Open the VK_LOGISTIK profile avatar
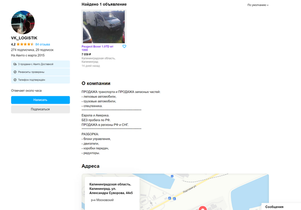This screenshot has width=301, height=210. (x=23, y=22)
